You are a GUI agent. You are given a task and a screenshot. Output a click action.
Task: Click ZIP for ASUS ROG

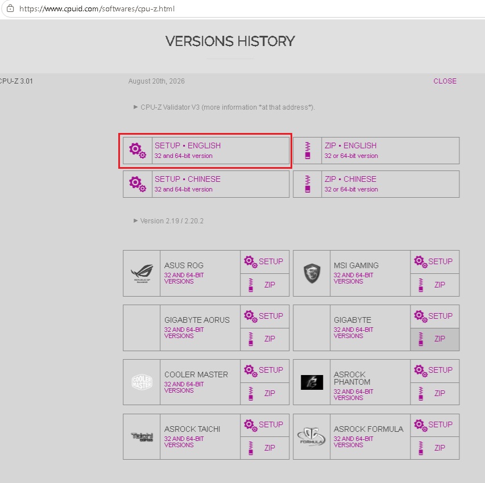coord(265,285)
